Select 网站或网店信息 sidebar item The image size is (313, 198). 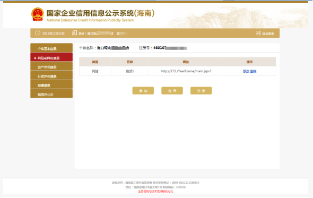click(x=51, y=58)
